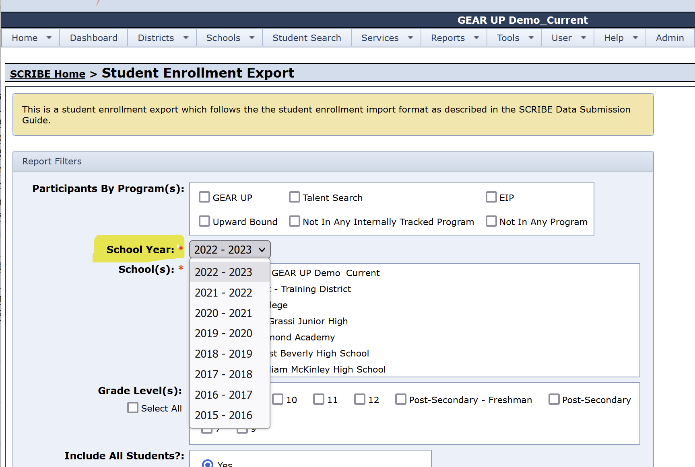
Task: Open the Help menu
Action: pos(620,38)
